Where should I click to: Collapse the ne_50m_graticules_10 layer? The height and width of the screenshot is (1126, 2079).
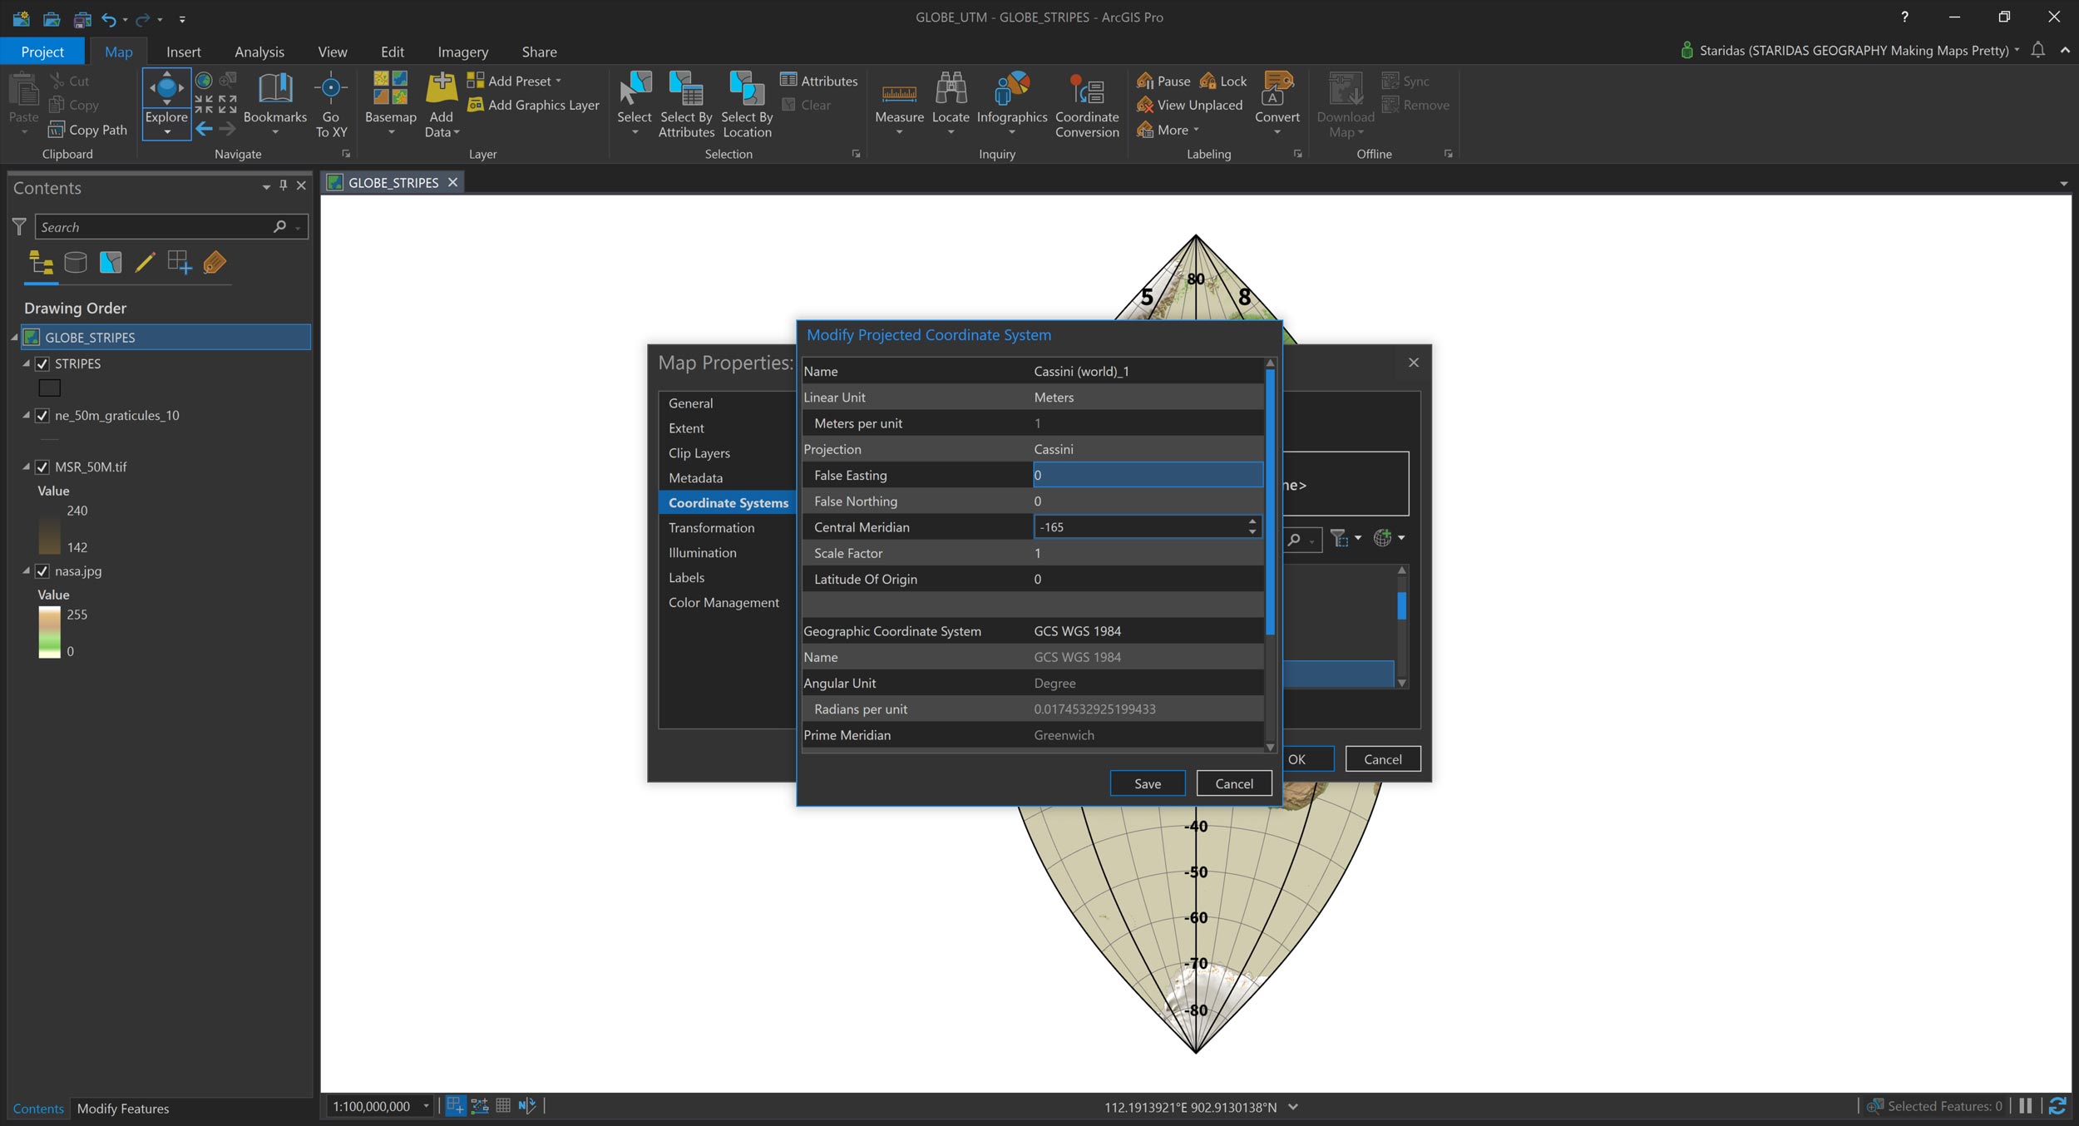coord(26,415)
